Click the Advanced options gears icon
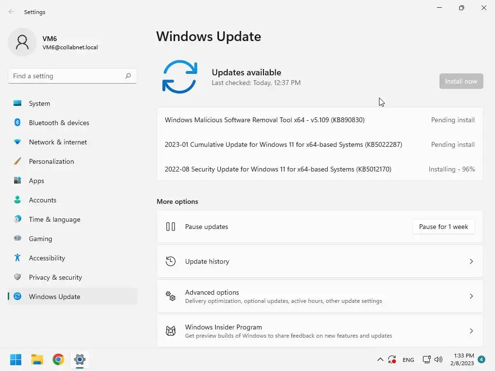Screen dimensions: 495x371 (171, 296)
